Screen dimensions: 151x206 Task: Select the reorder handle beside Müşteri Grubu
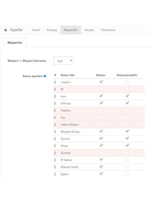[55, 131]
